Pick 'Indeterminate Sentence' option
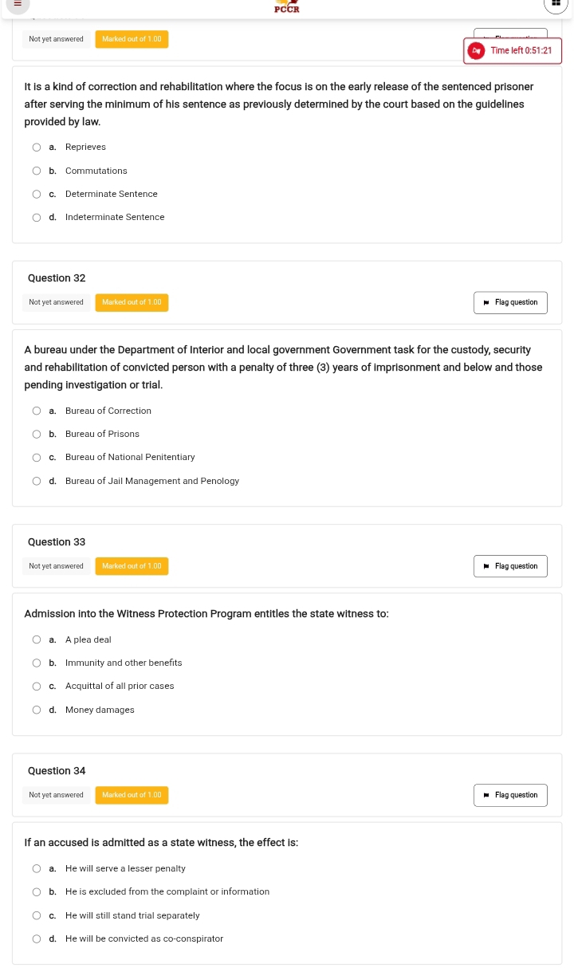This screenshot has width=574, height=968. coord(37,217)
